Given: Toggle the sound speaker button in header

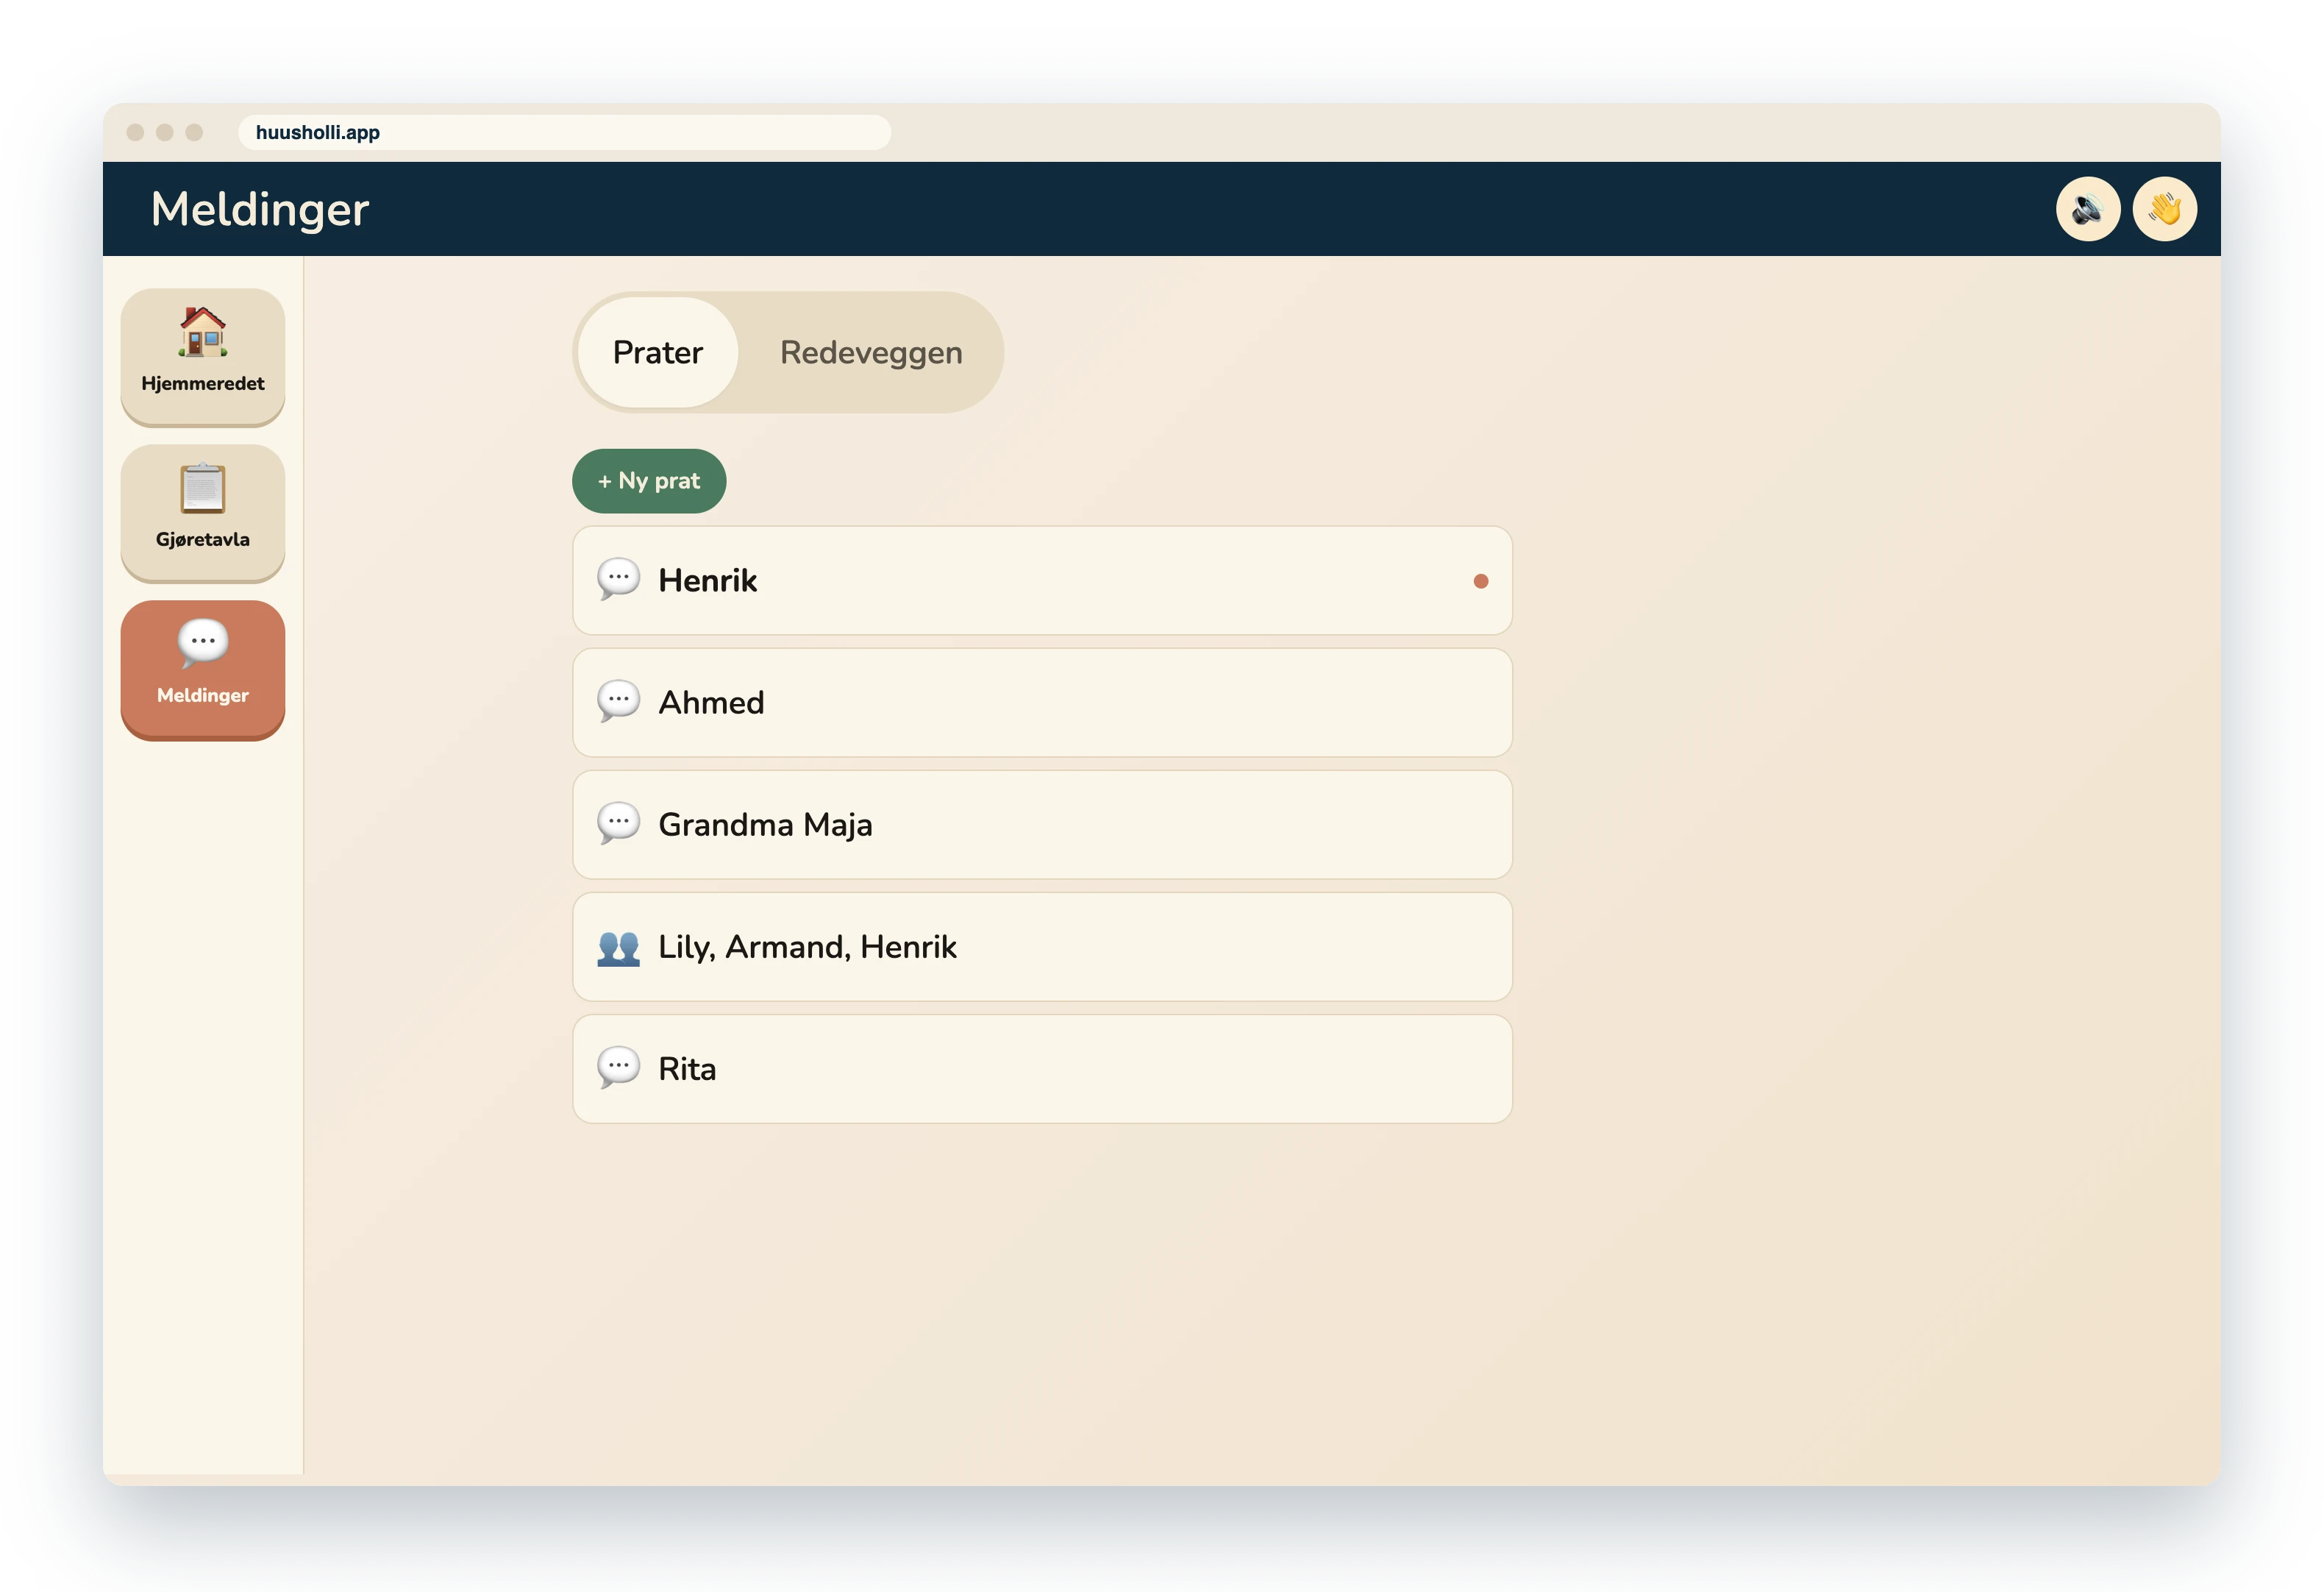Looking at the screenshot, I should [2088, 209].
